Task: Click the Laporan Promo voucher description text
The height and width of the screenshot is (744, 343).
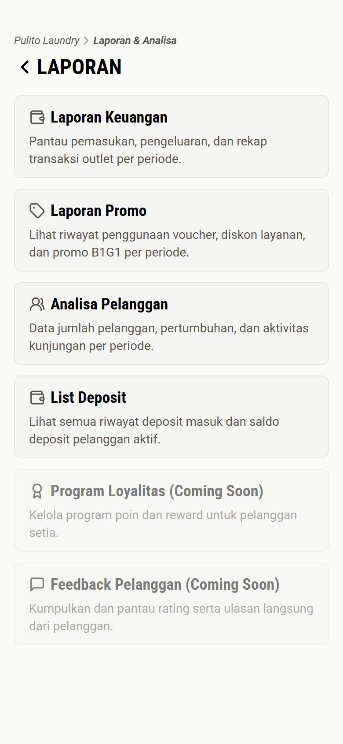Action: [x=167, y=243]
